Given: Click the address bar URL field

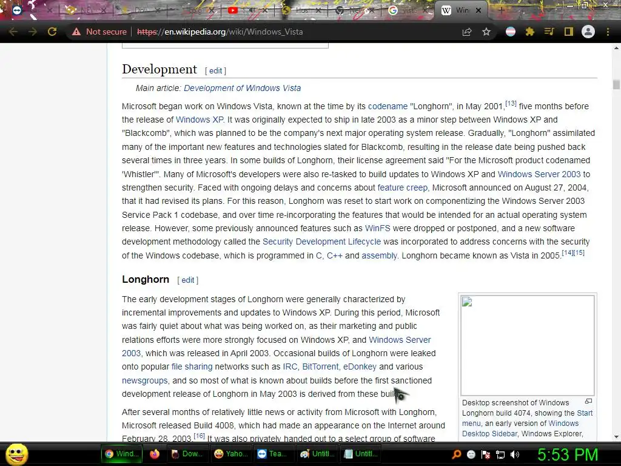Looking at the screenshot, I should [x=220, y=32].
